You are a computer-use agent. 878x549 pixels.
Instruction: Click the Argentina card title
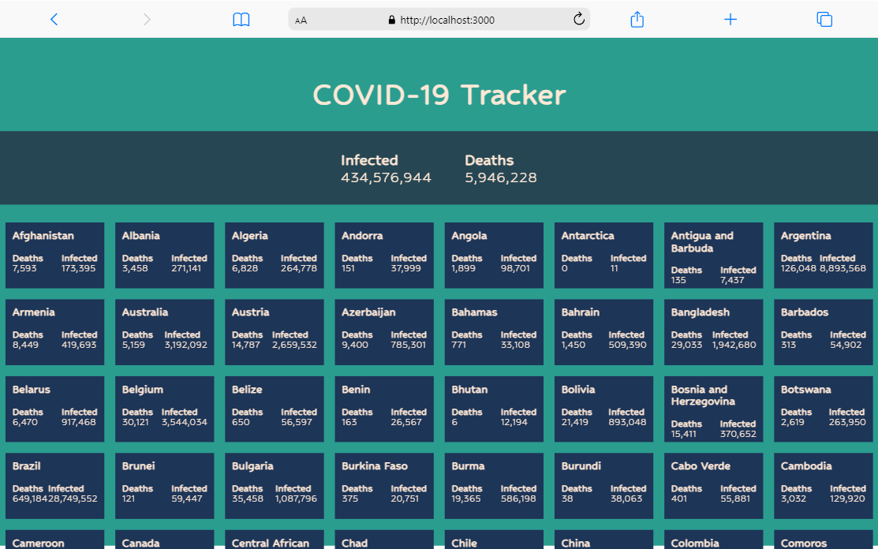(x=805, y=236)
